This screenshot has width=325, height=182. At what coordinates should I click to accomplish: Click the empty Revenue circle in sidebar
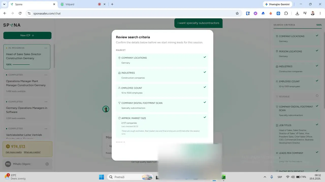tap(317, 96)
